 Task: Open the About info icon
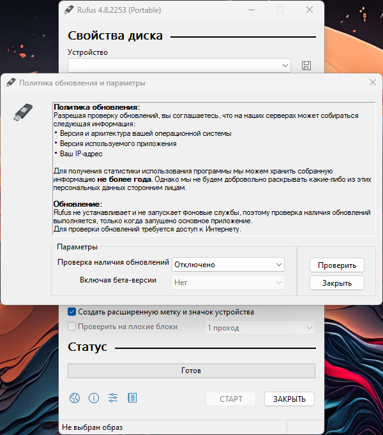[x=94, y=398]
